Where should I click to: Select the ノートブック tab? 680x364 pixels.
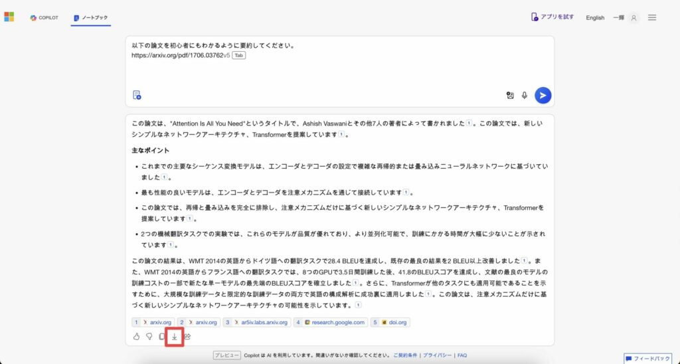90,18
